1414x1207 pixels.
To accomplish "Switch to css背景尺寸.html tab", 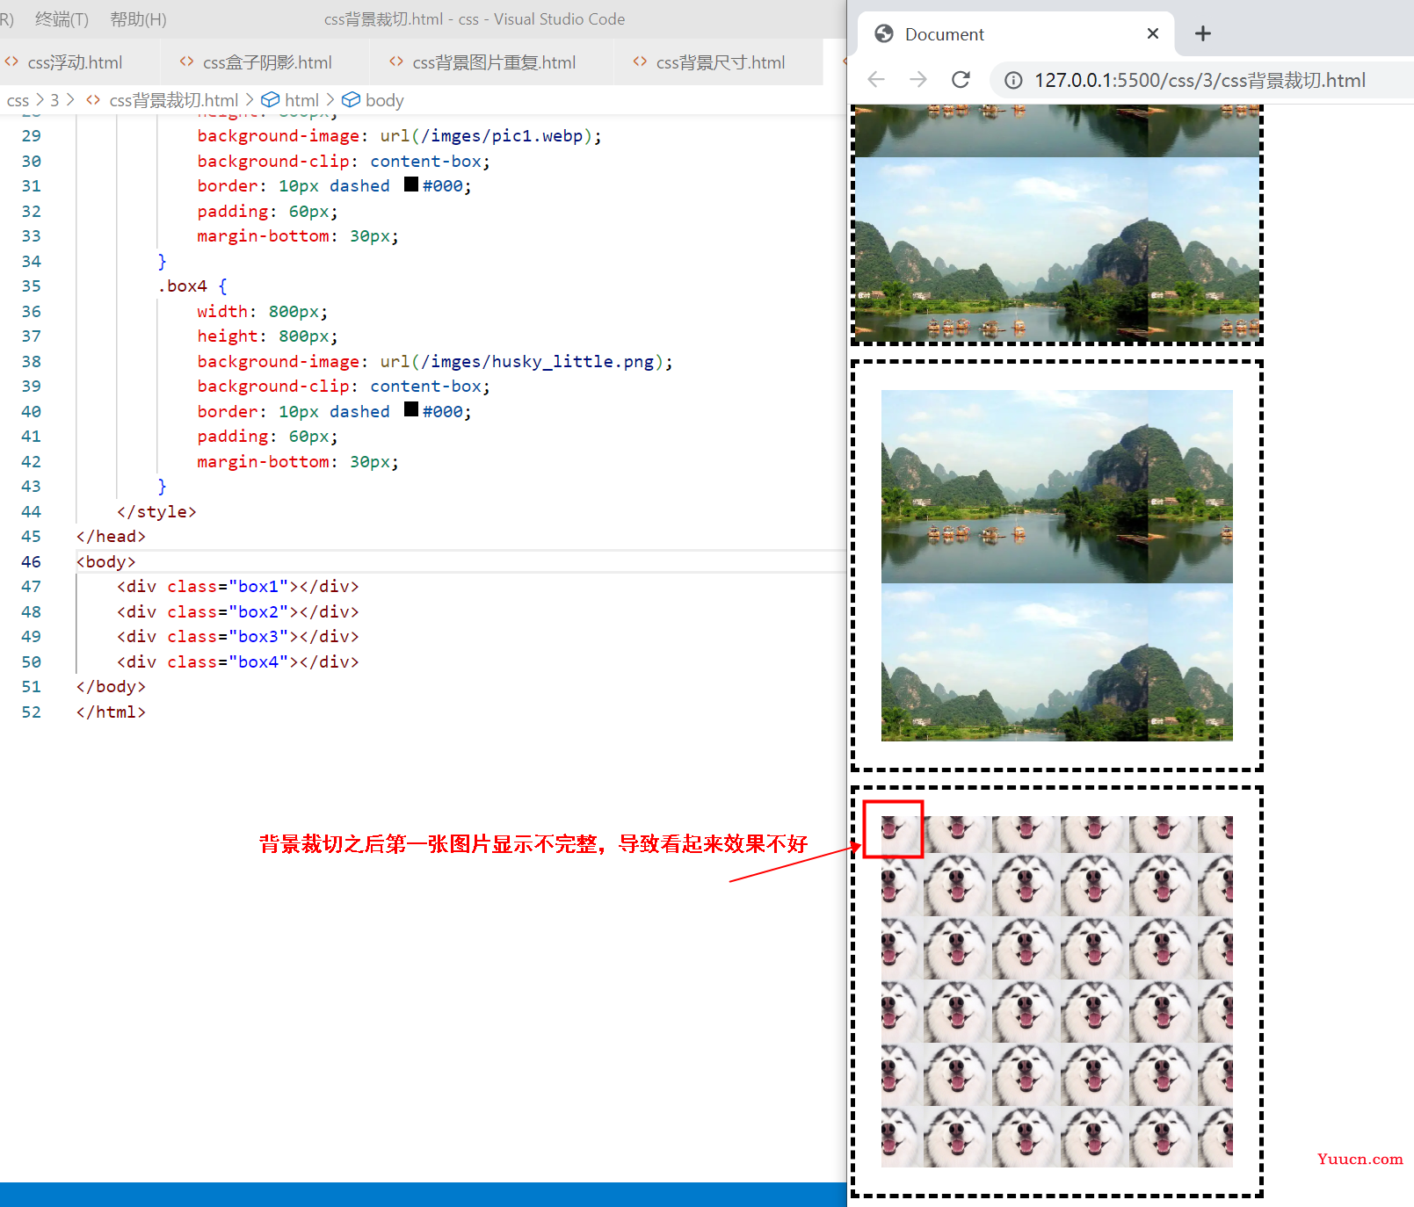I will click(721, 62).
